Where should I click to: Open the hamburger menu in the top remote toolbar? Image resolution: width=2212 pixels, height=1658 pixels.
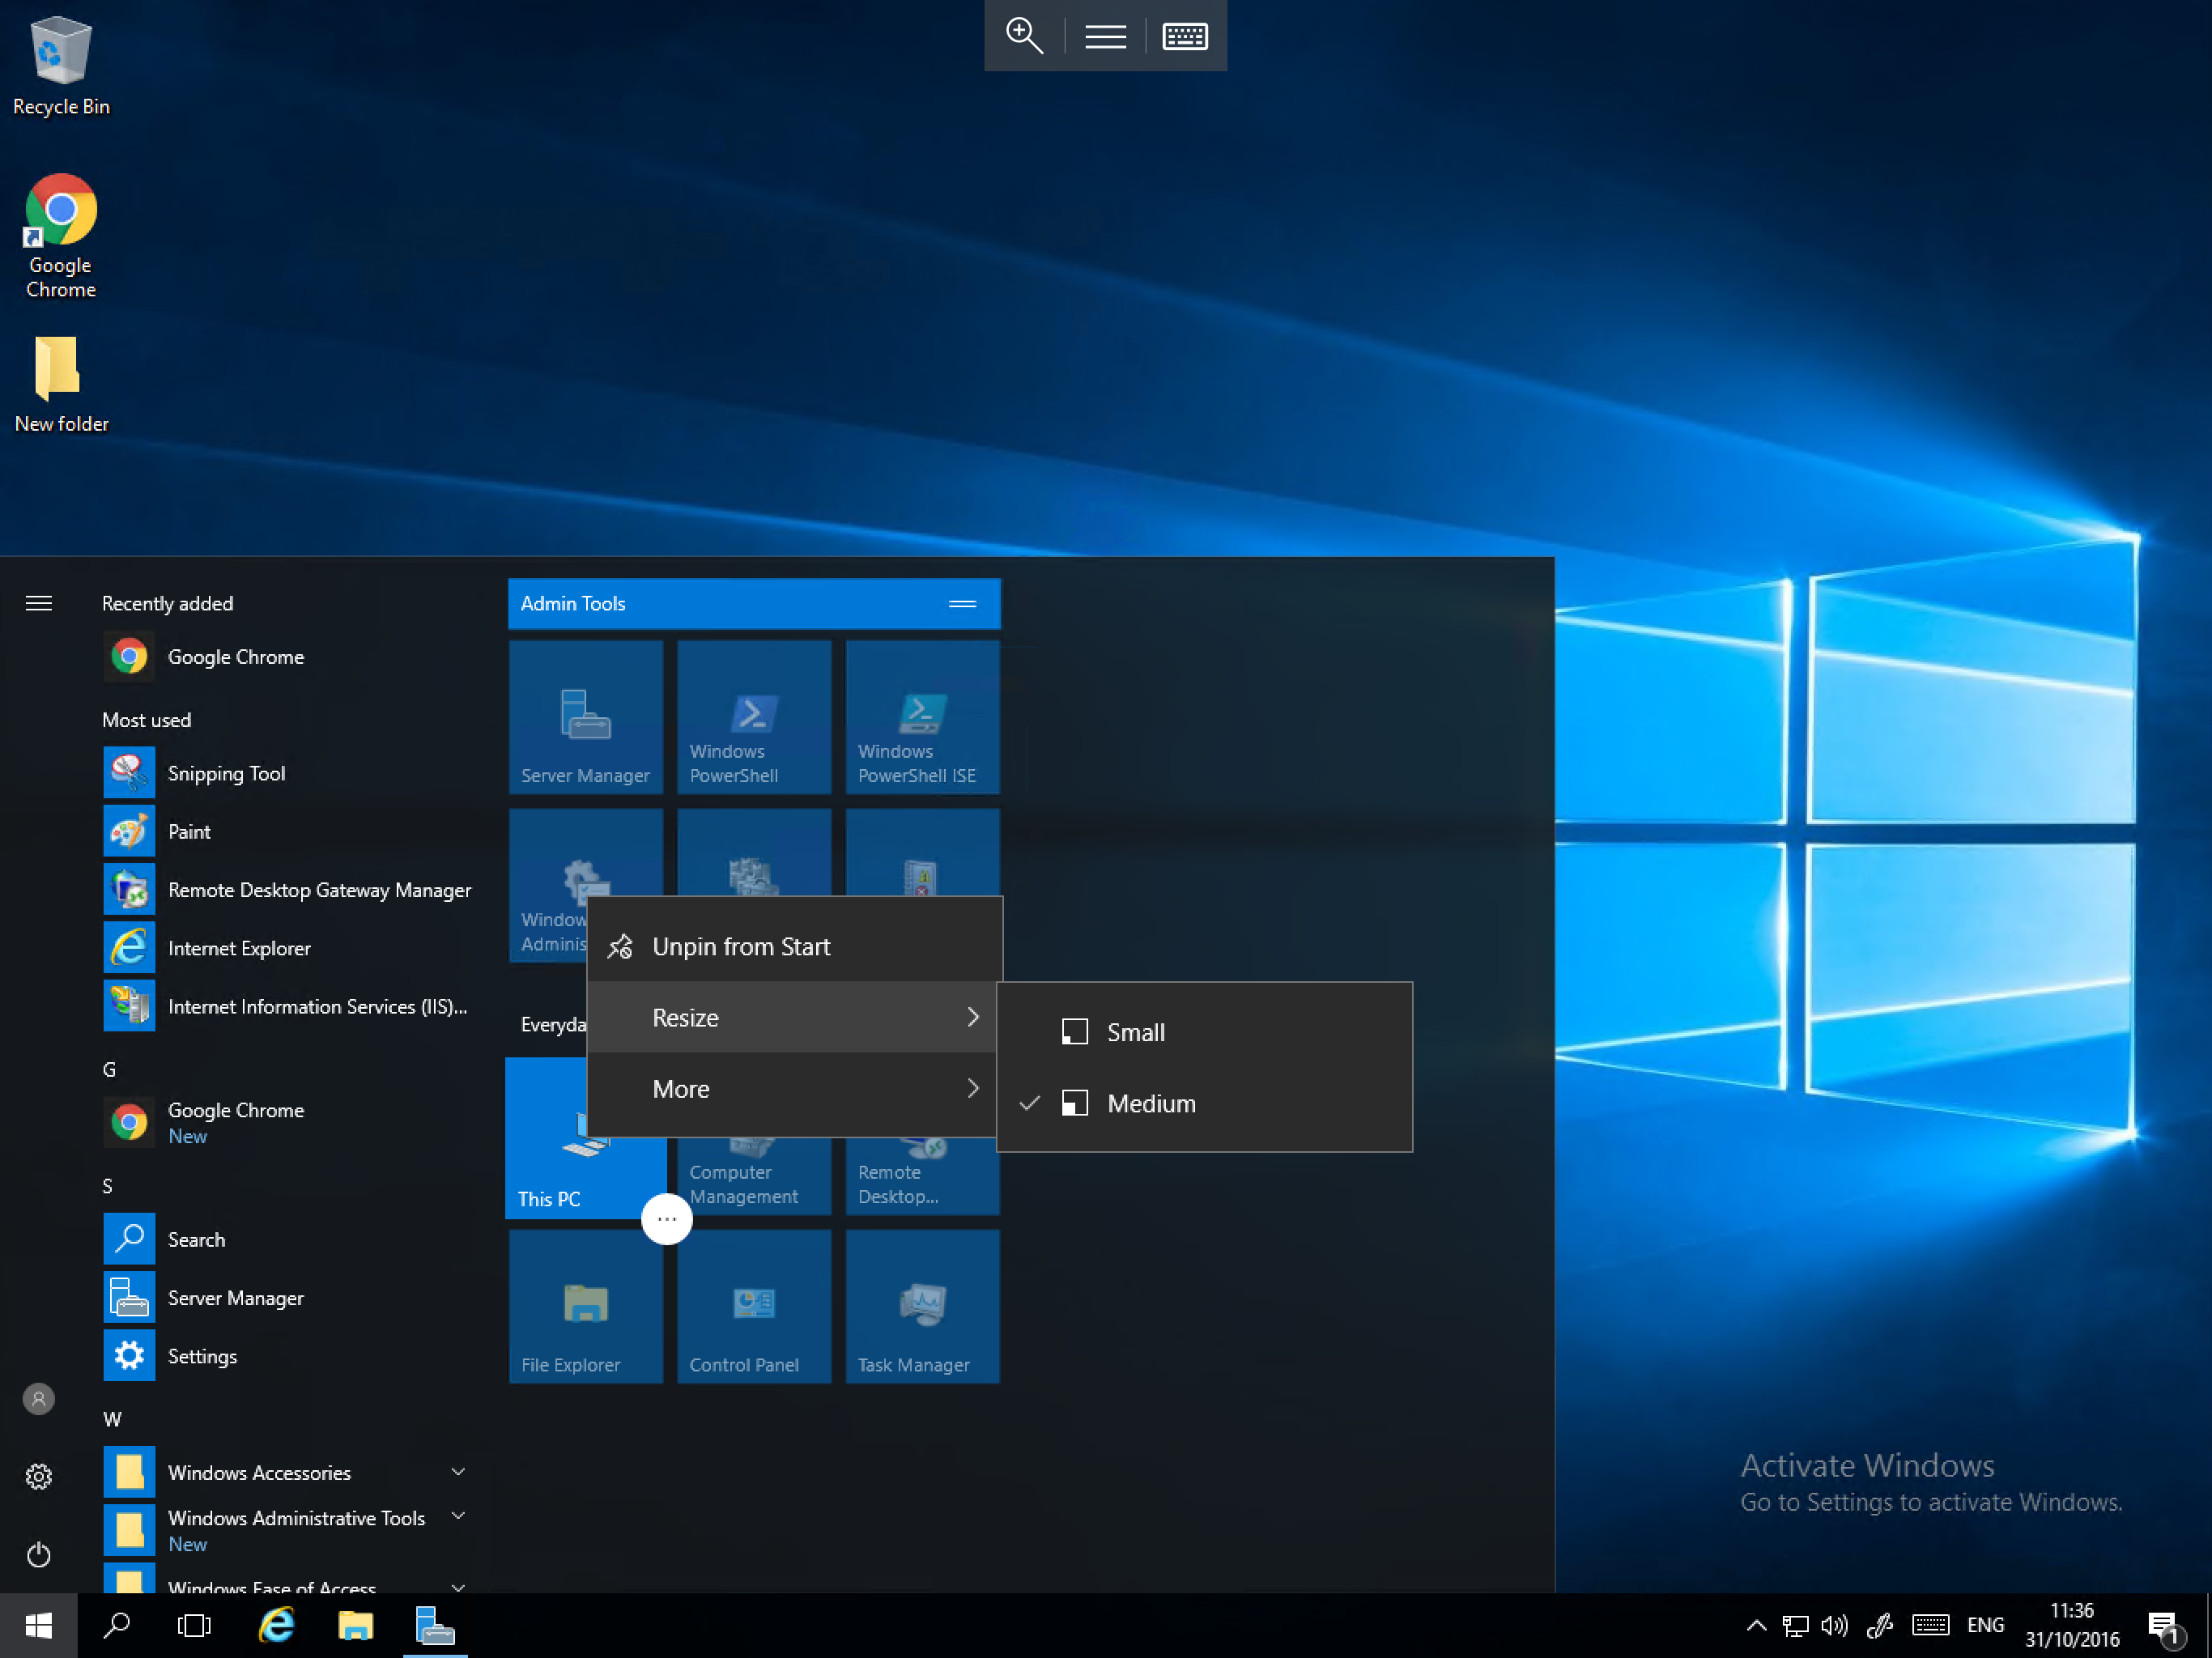coord(1105,36)
